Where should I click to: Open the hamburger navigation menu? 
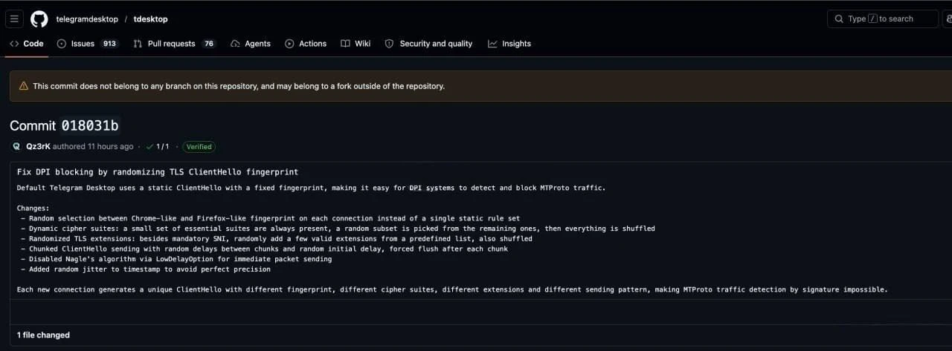(x=14, y=19)
